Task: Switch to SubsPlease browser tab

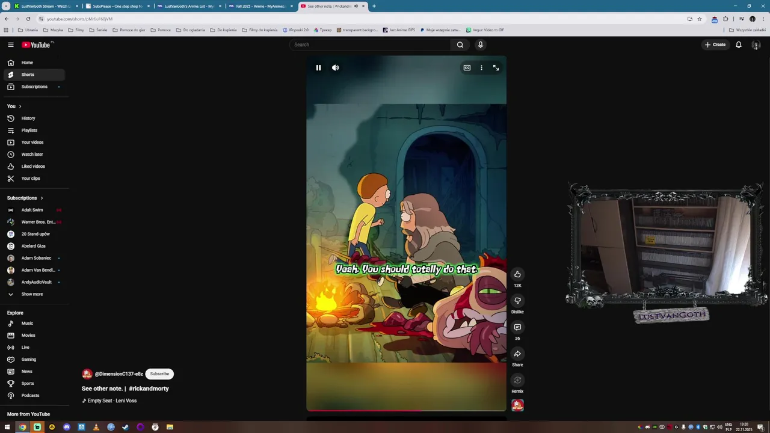Action: point(117,6)
